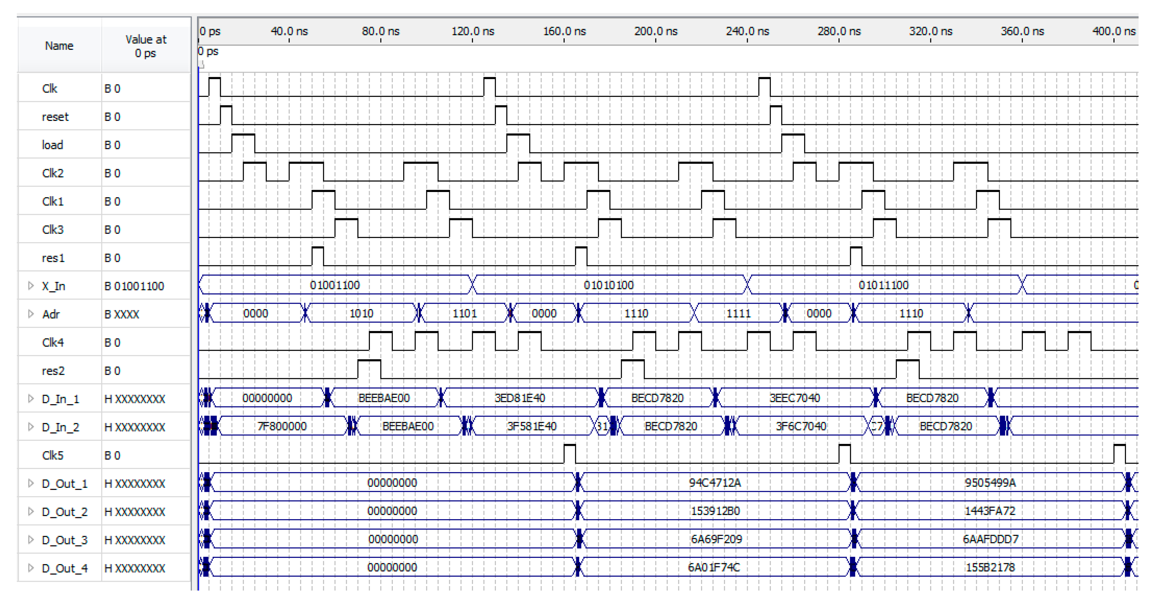Click the 94C4712A value in D_Out_1

(715, 483)
